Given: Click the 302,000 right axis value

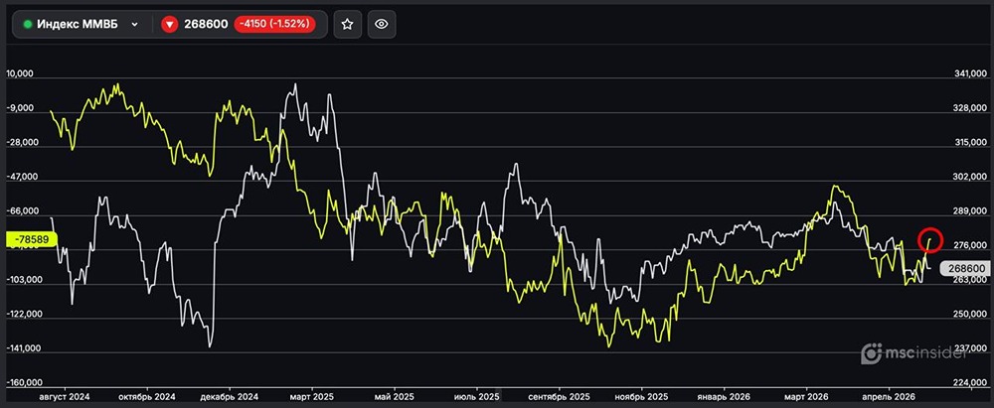Looking at the screenshot, I should click(970, 178).
